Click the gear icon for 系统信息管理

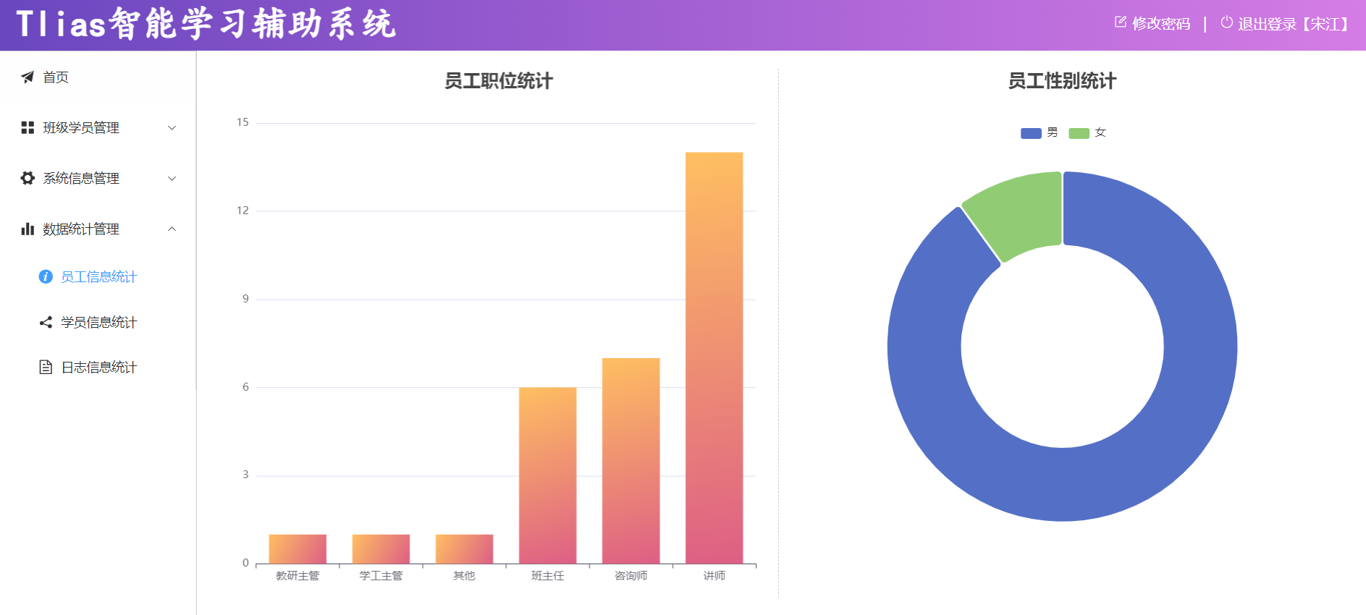coord(28,179)
